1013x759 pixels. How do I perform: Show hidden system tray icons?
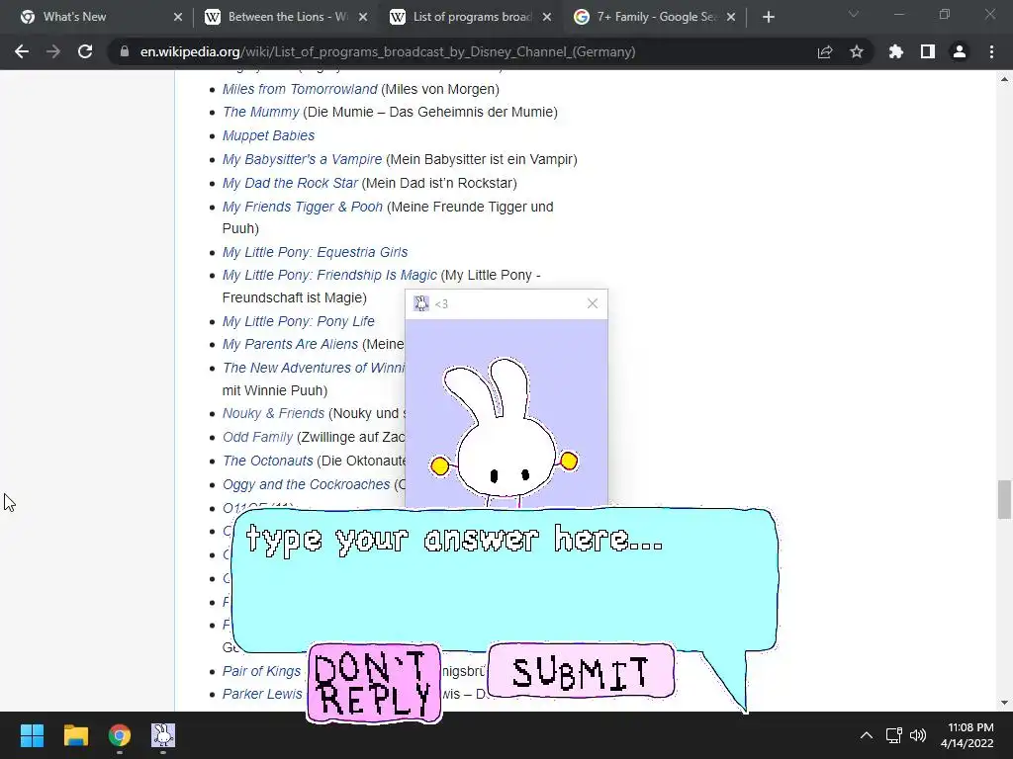click(867, 735)
